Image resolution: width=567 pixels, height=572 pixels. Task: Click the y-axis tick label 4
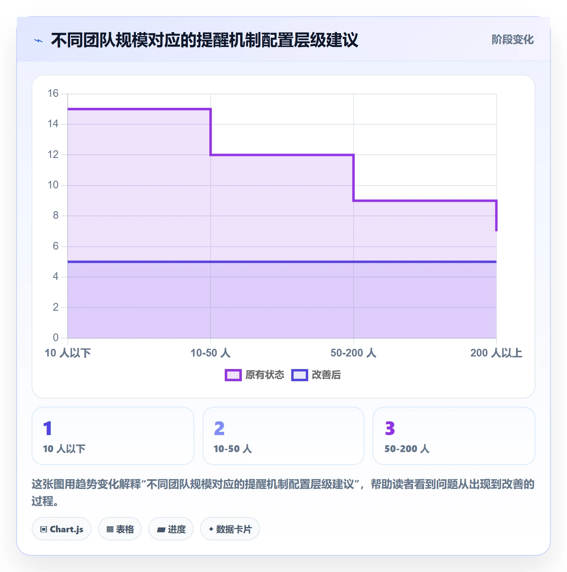(56, 277)
